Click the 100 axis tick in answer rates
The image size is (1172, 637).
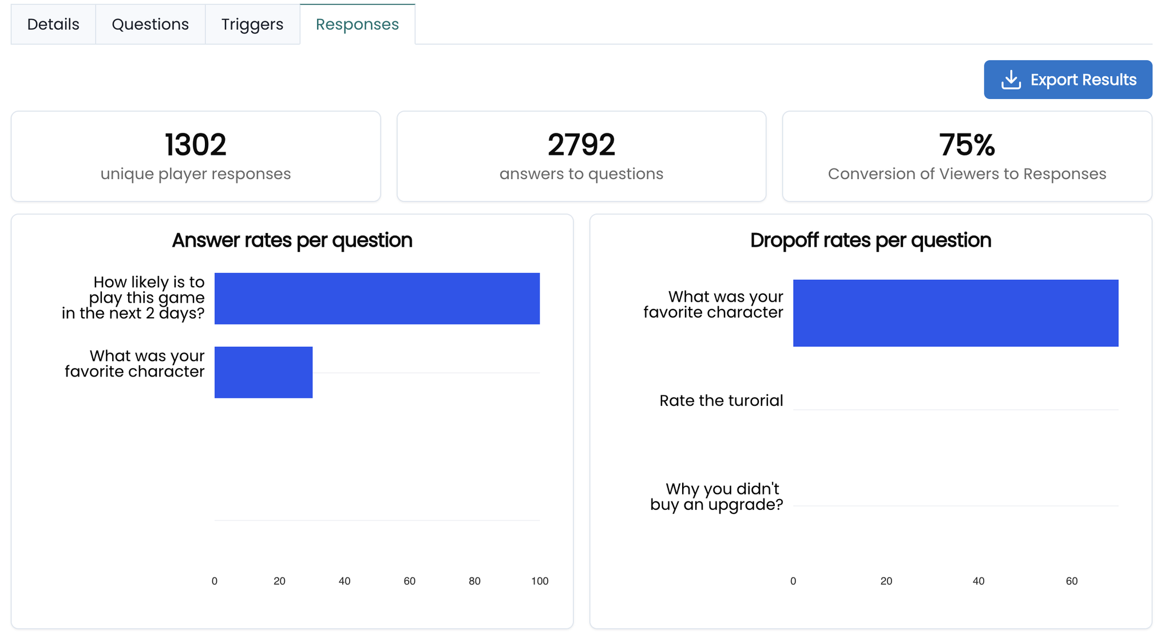point(539,581)
